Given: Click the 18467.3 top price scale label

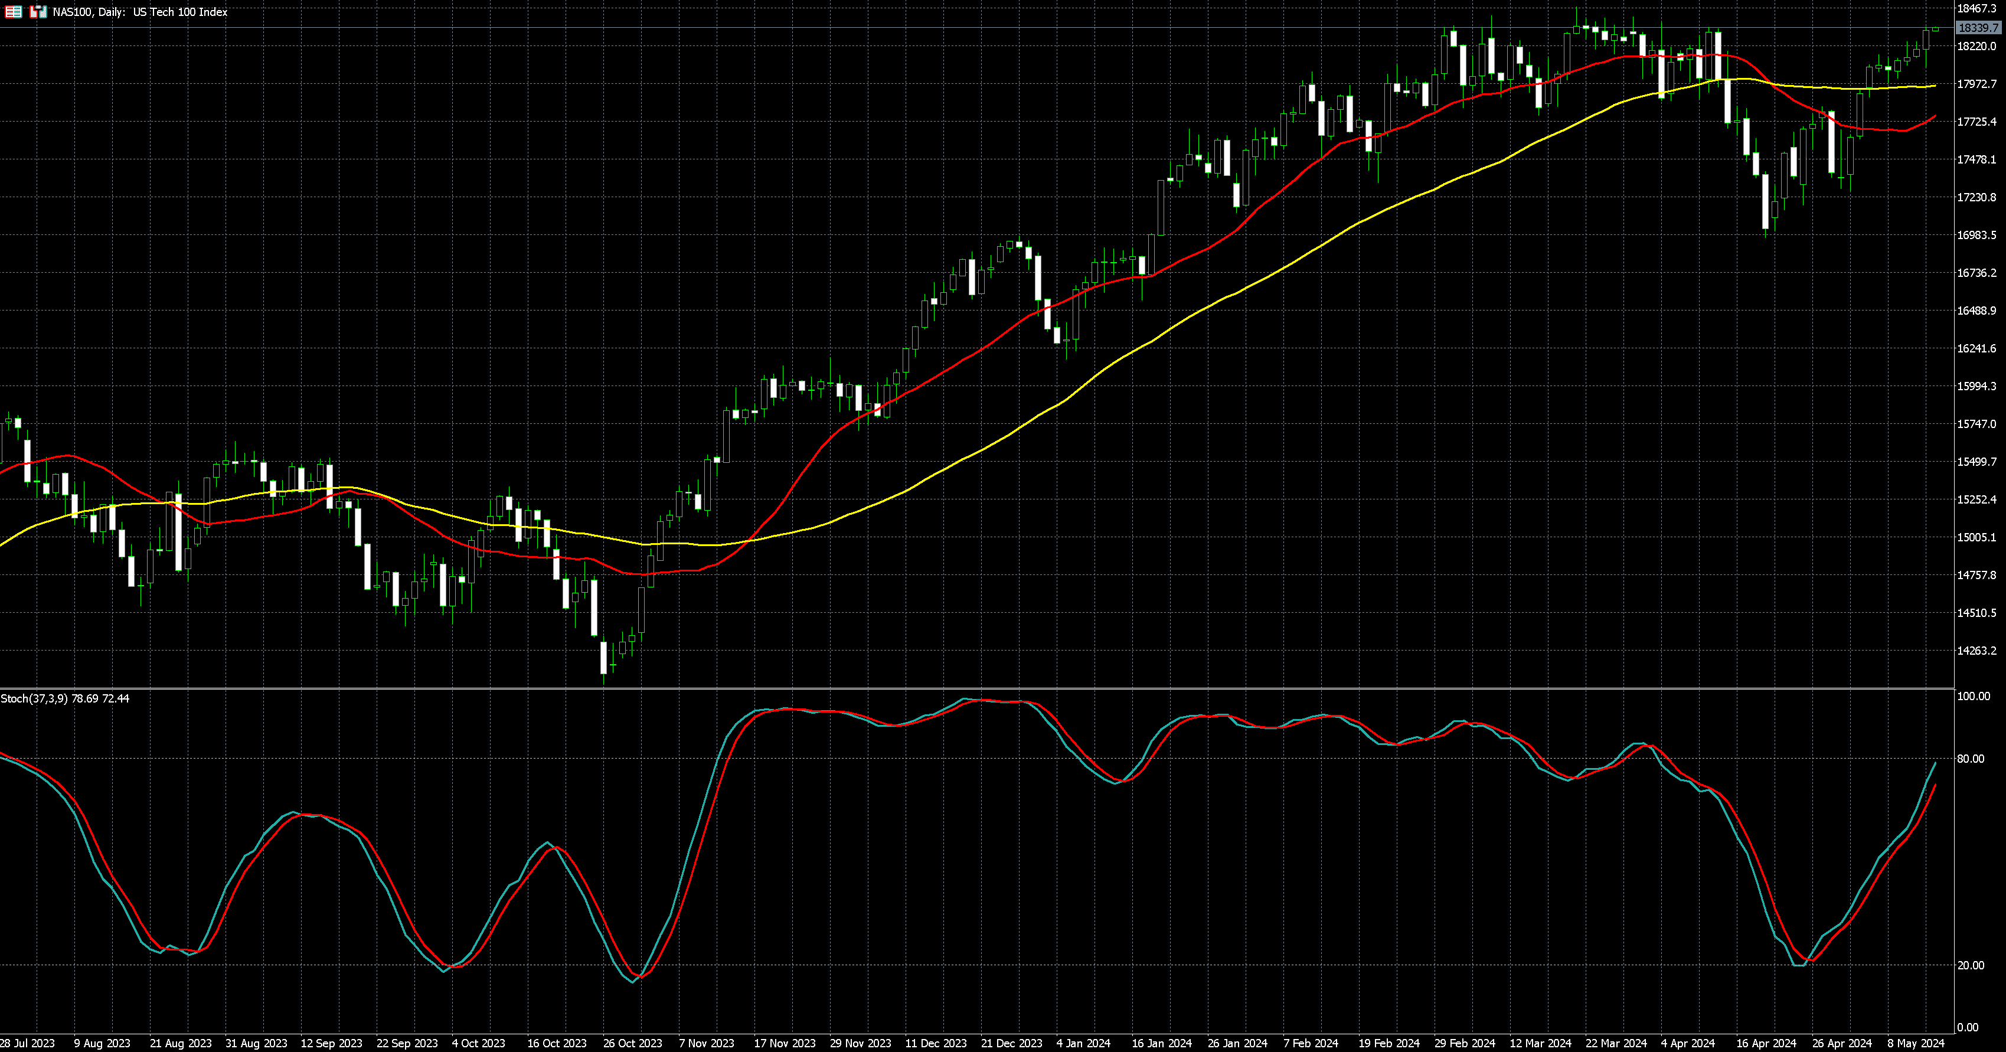Looking at the screenshot, I should (x=1976, y=9).
